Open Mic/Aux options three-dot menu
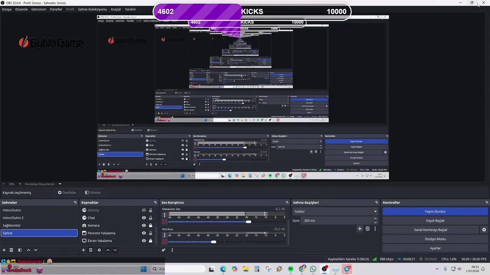This screenshot has width=490, height=275. [x=165, y=235]
